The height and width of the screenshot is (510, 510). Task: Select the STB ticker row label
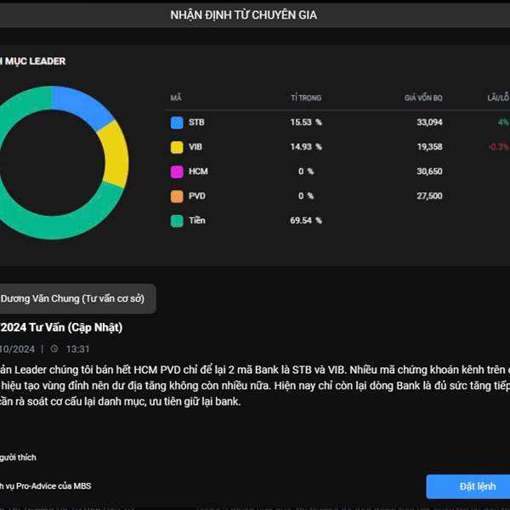196,122
